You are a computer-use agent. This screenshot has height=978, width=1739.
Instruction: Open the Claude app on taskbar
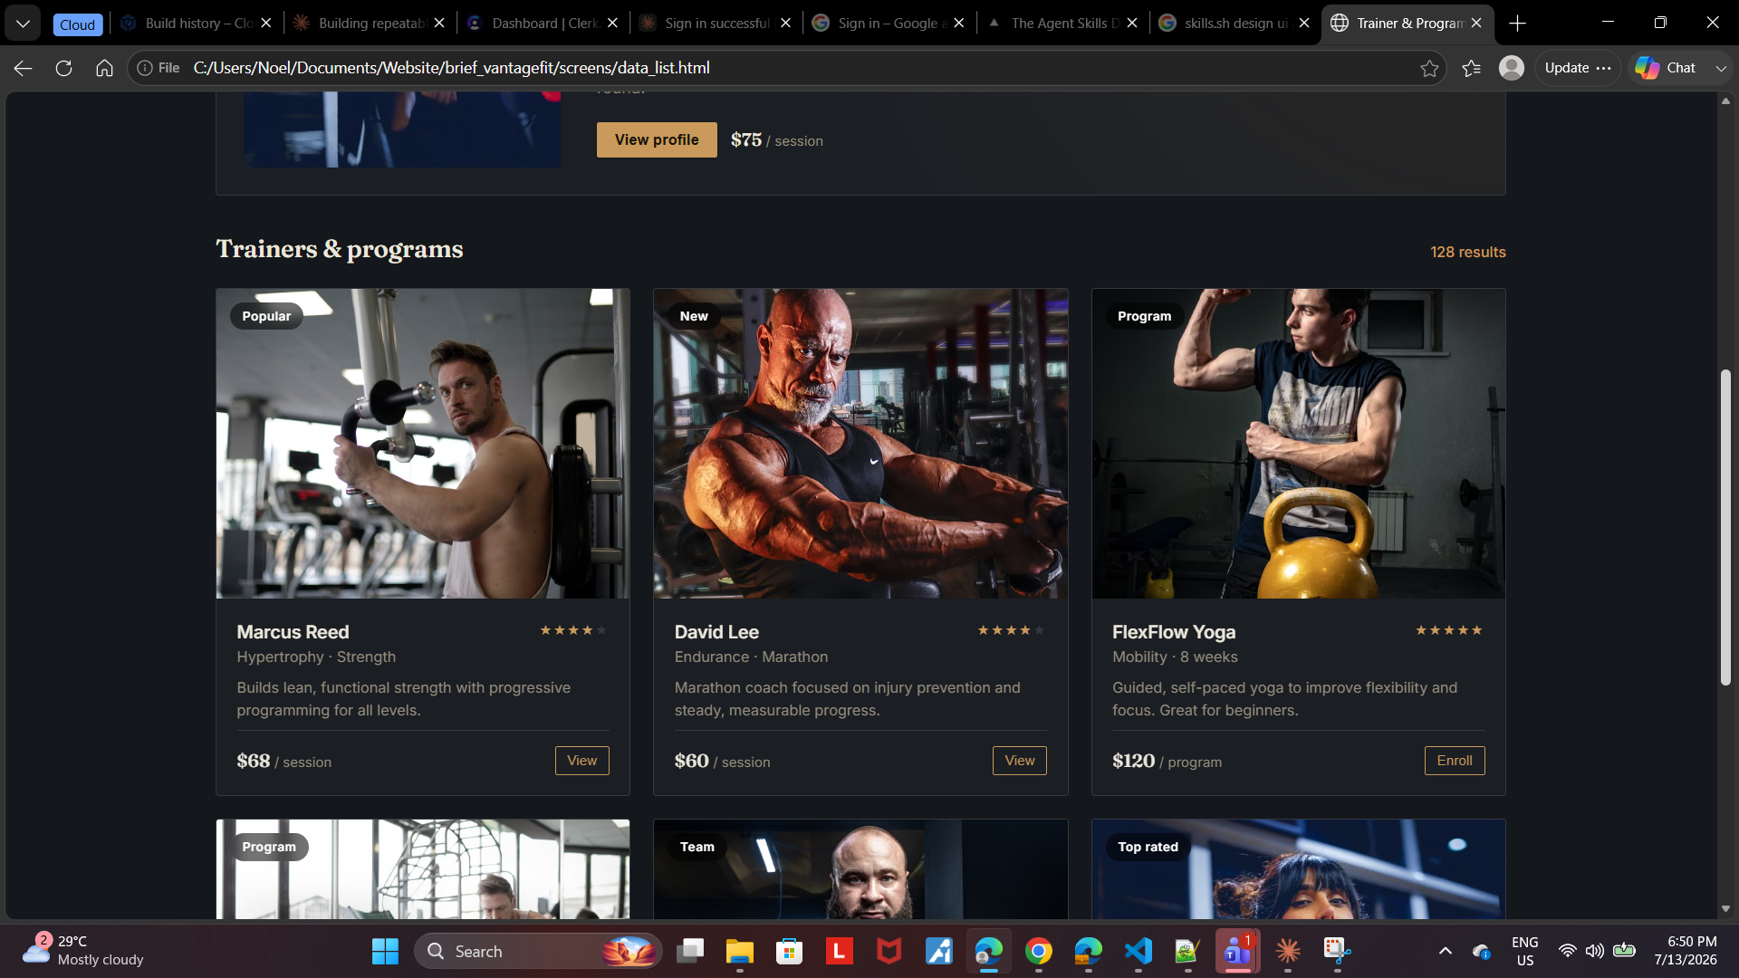pyautogui.click(x=1288, y=951)
